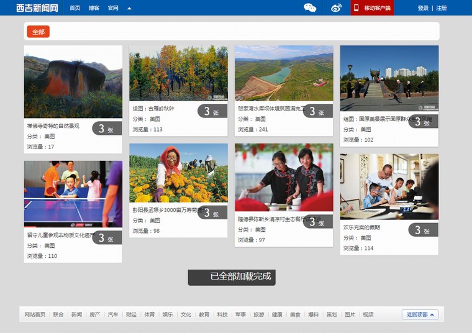The image size is (472, 333).
Task: Click the 3张 badge on 禅佛寺 card
Action: tap(107, 129)
